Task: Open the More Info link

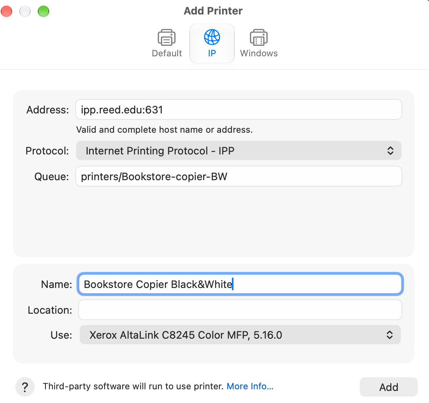Action: pos(250,386)
